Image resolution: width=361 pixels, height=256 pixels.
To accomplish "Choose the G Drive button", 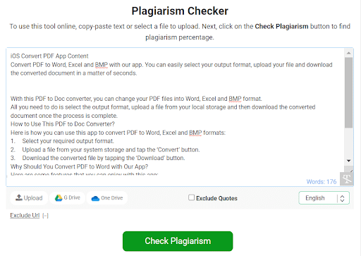I will pyautogui.click(x=68, y=198).
